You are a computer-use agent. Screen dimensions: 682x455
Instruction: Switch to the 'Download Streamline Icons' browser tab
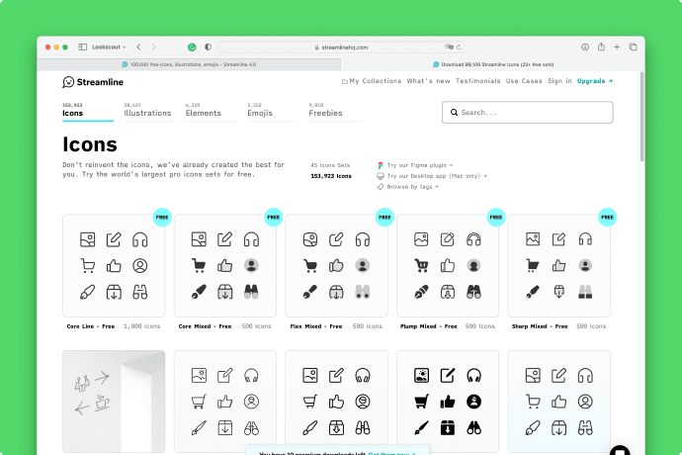(x=493, y=64)
